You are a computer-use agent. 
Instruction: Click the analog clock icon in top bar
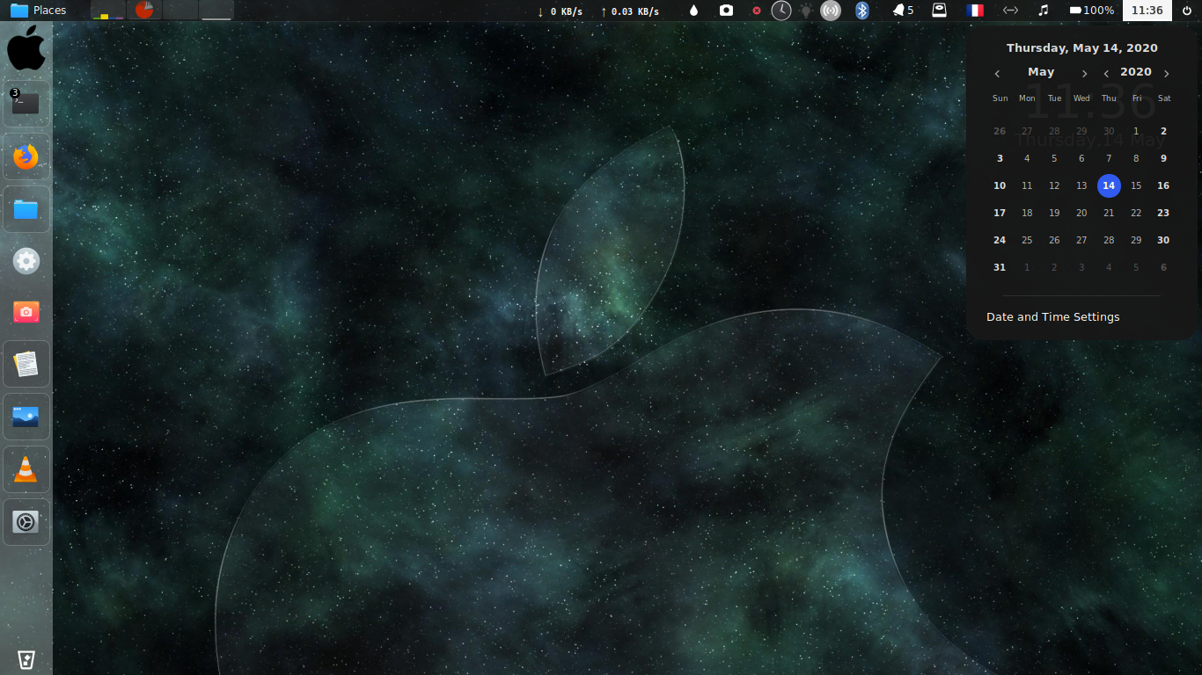click(x=781, y=11)
